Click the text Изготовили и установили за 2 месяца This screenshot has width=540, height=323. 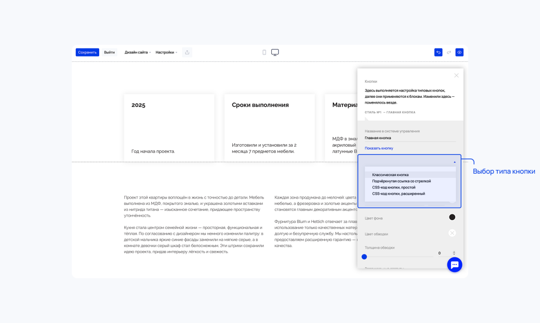(x=264, y=148)
